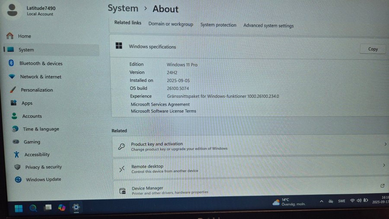Open Microsoft Services Agreement link

coord(160,105)
